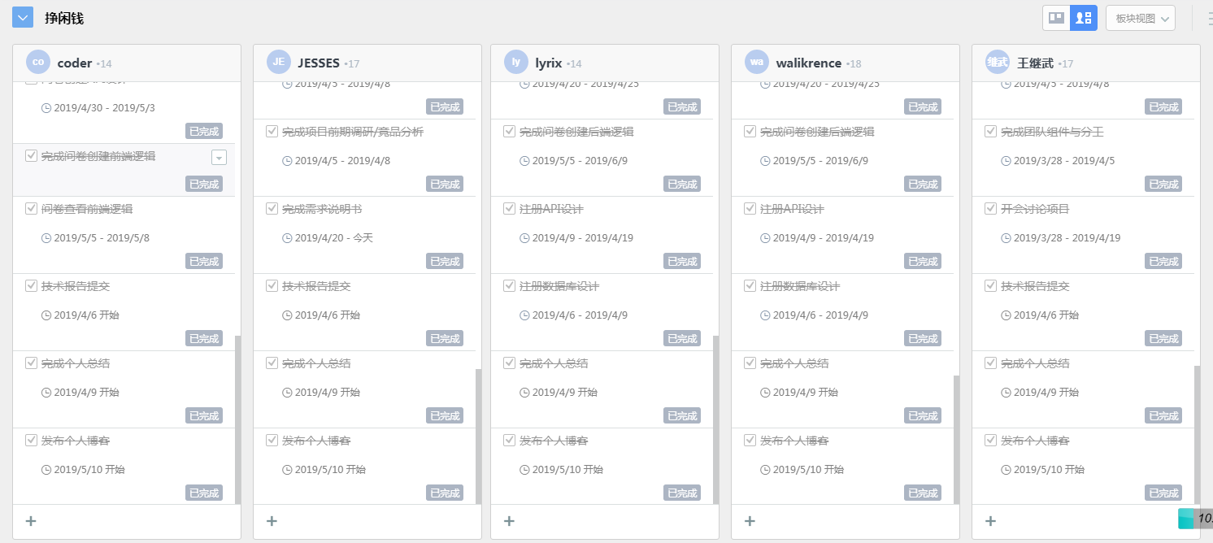This screenshot has width=1213, height=543.
Task: Expand the blue project dropdown beside 挣闲钱
Action: [x=23, y=17]
